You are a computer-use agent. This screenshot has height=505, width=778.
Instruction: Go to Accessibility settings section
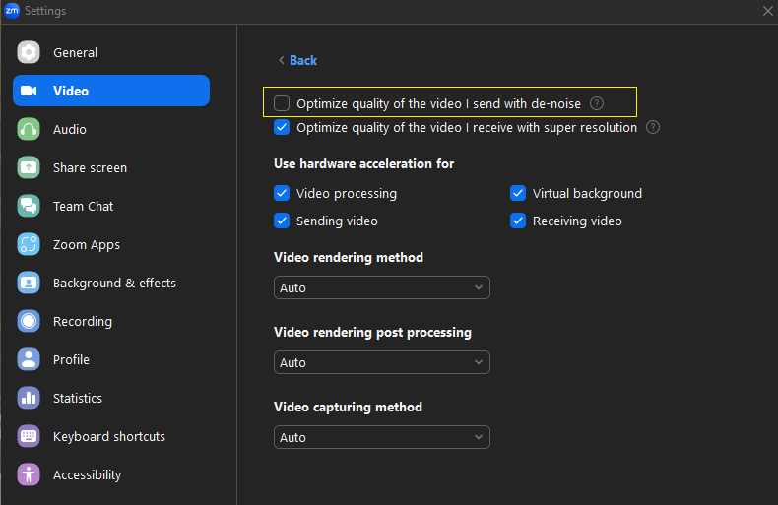point(87,475)
